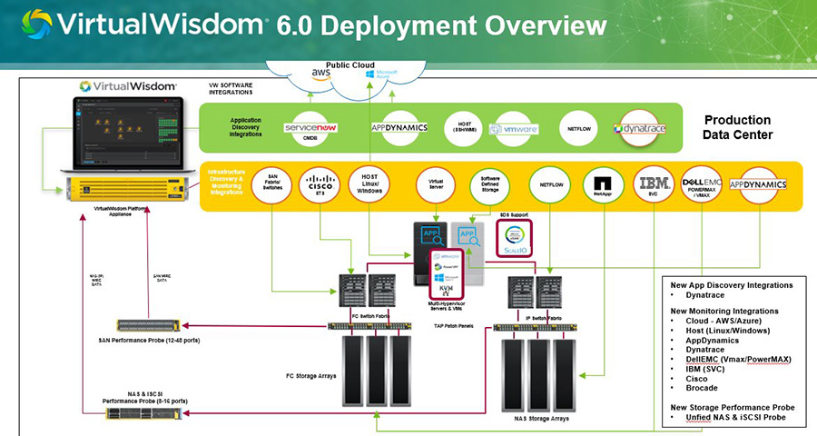Click the SDS Support label
The image size is (817, 436).
pyautogui.click(x=514, y=215)
